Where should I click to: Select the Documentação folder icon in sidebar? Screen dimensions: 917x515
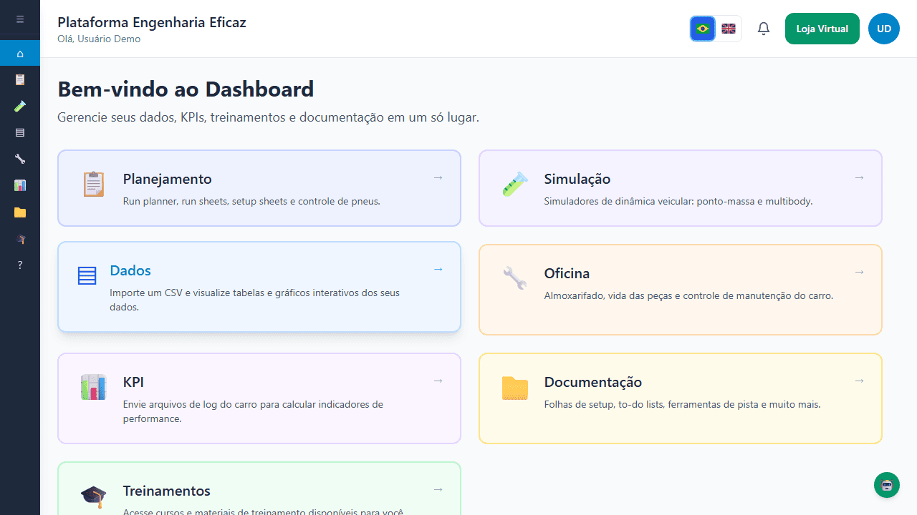(x=19, y=212)
